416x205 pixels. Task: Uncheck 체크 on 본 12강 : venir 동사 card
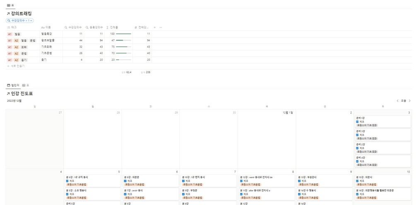click(241, 181)
